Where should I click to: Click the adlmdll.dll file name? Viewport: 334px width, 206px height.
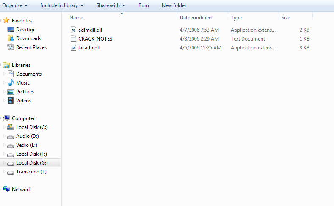90,30
